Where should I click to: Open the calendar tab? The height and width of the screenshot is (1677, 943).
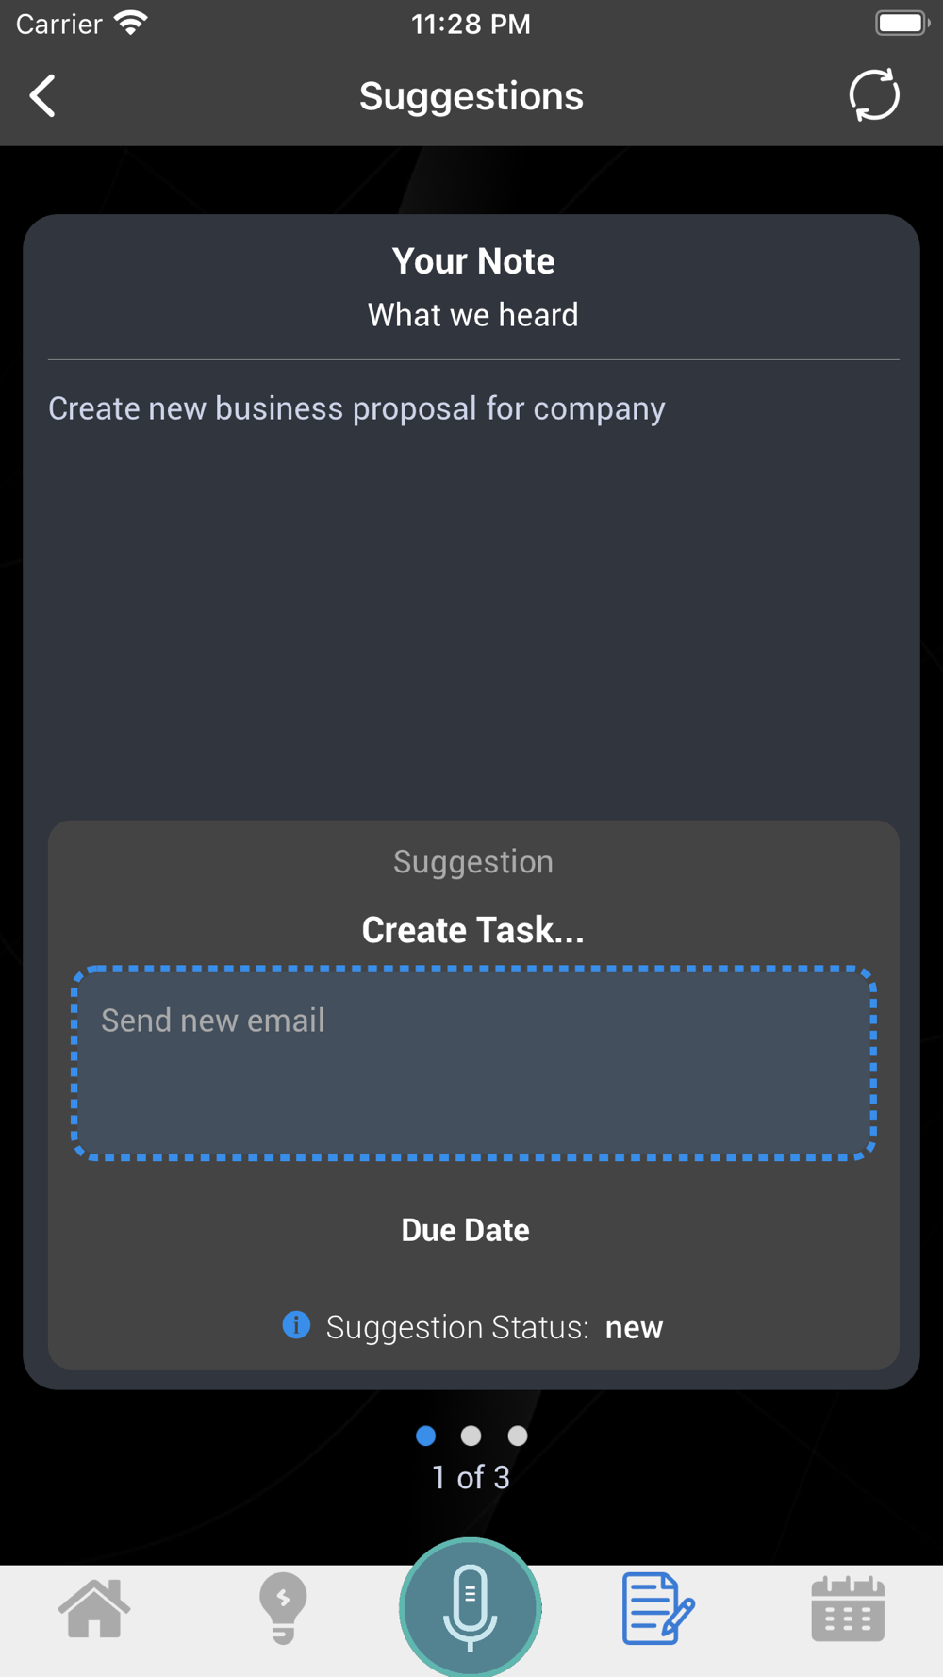pyautogui.click(x=848, y=1609)
